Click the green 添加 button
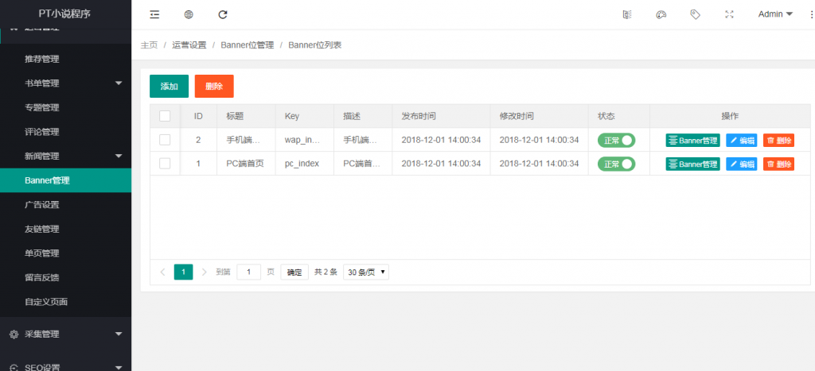The height and width of the screenshot is (371, 815). 169,86
